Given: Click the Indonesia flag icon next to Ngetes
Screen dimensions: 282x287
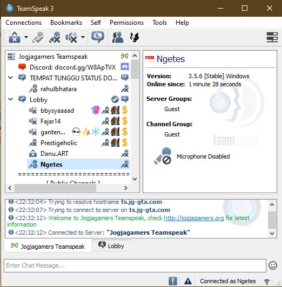Looking at the screenshot, I should (150, 59).
